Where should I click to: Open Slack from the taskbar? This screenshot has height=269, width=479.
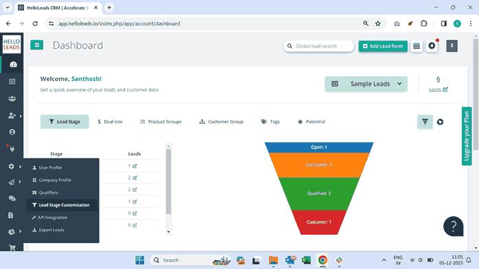[339, 260]
